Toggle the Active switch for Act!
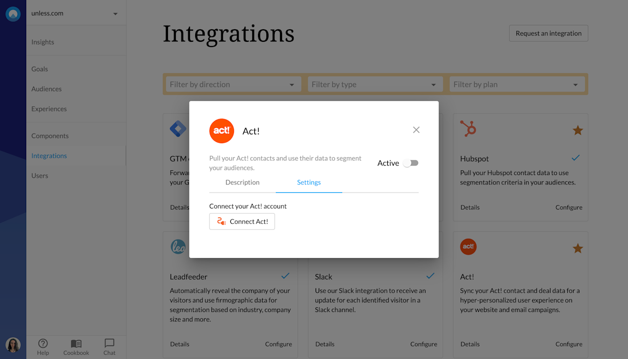 click(x=411, y=163)
